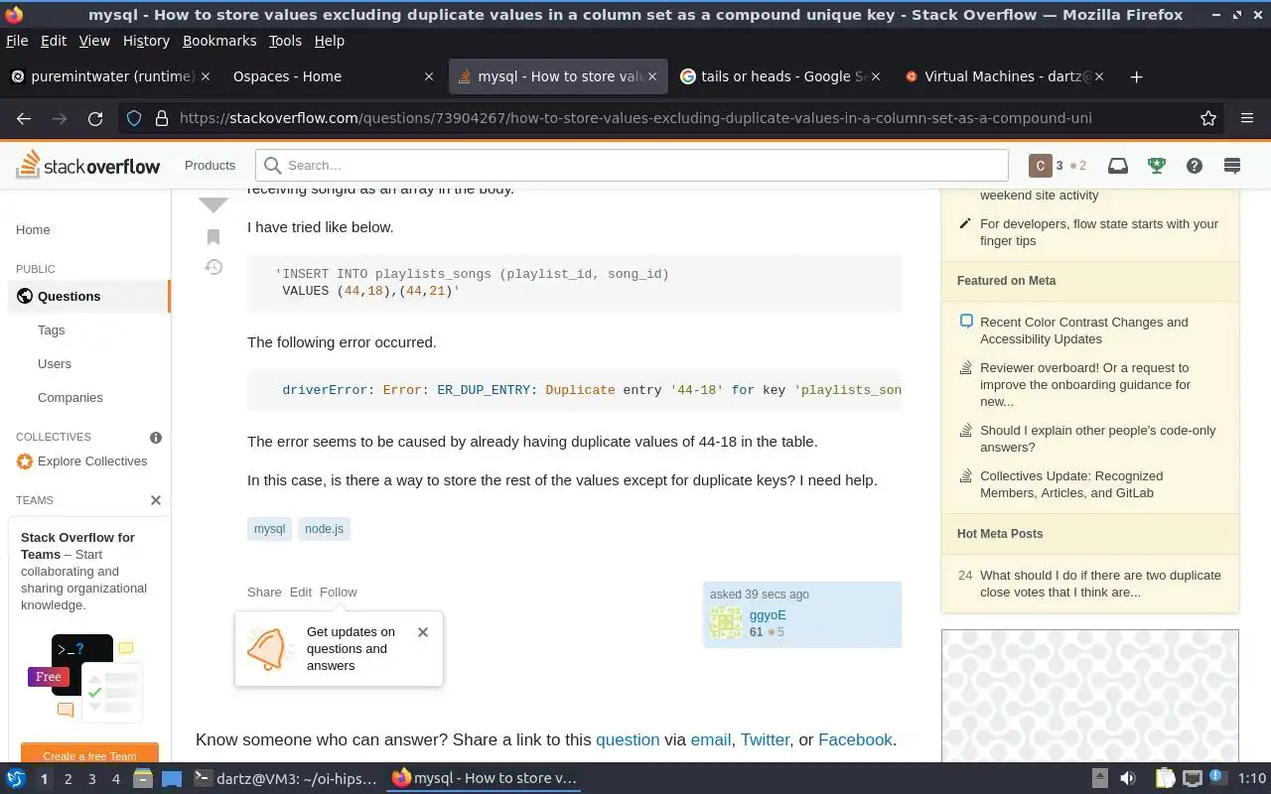Open 'Recent Color Contrast Changes' meta post
The width and height of the screenshot is (1271, 794).
coord(1083,331)
